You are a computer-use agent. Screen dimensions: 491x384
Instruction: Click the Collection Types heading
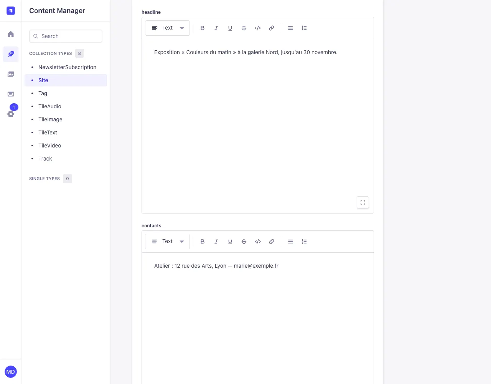pyautogui.click(x=51, y=53)
